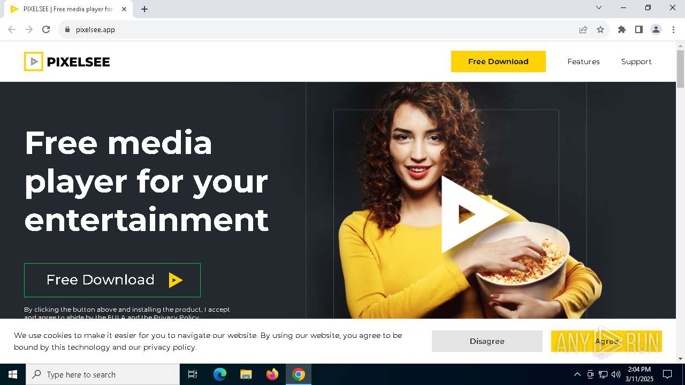Click the "By clicking the button above" disclaimer
The width and height of the screenshot is (685, 385).
point(127,313)
